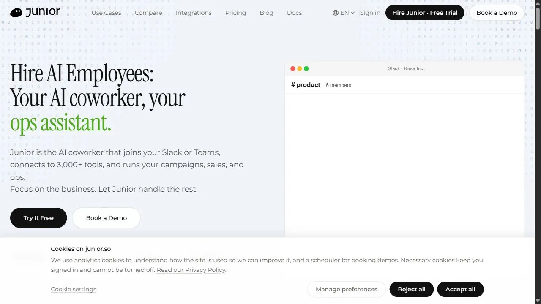
Task: Click Sign in
Action: coord(370,13)
